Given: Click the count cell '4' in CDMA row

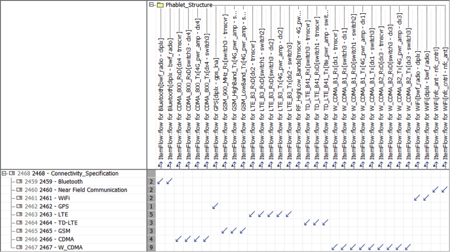Looking at the screenshot, I should (x=151, y=239).
